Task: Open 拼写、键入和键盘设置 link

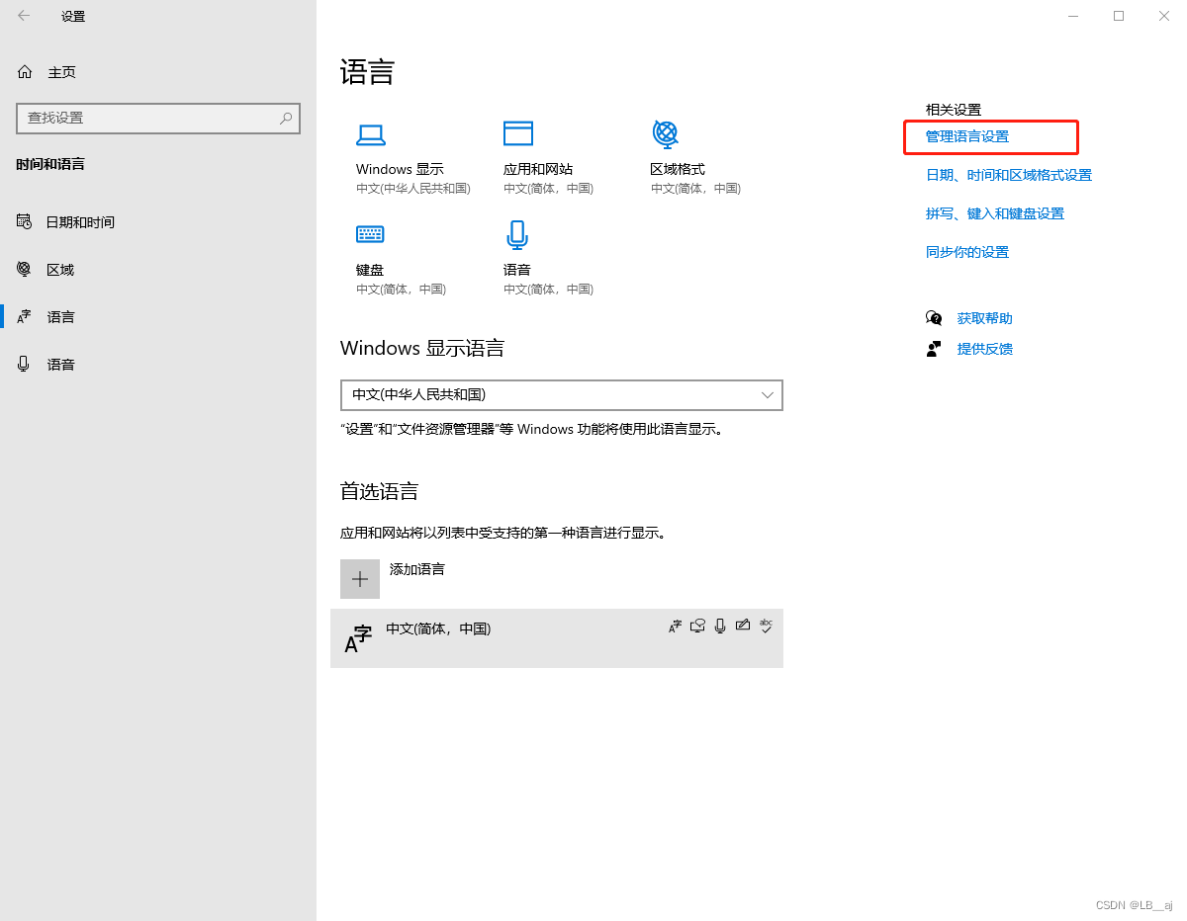Action: click(x=995, y=213)
